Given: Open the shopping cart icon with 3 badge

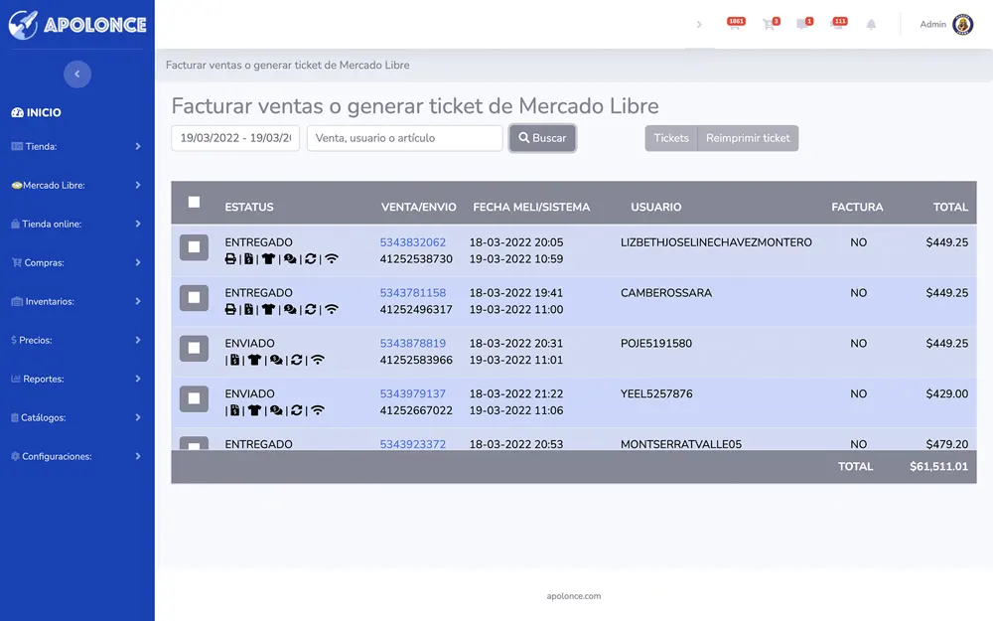Looking at the screenshot, I should click(x=771, y=24).
